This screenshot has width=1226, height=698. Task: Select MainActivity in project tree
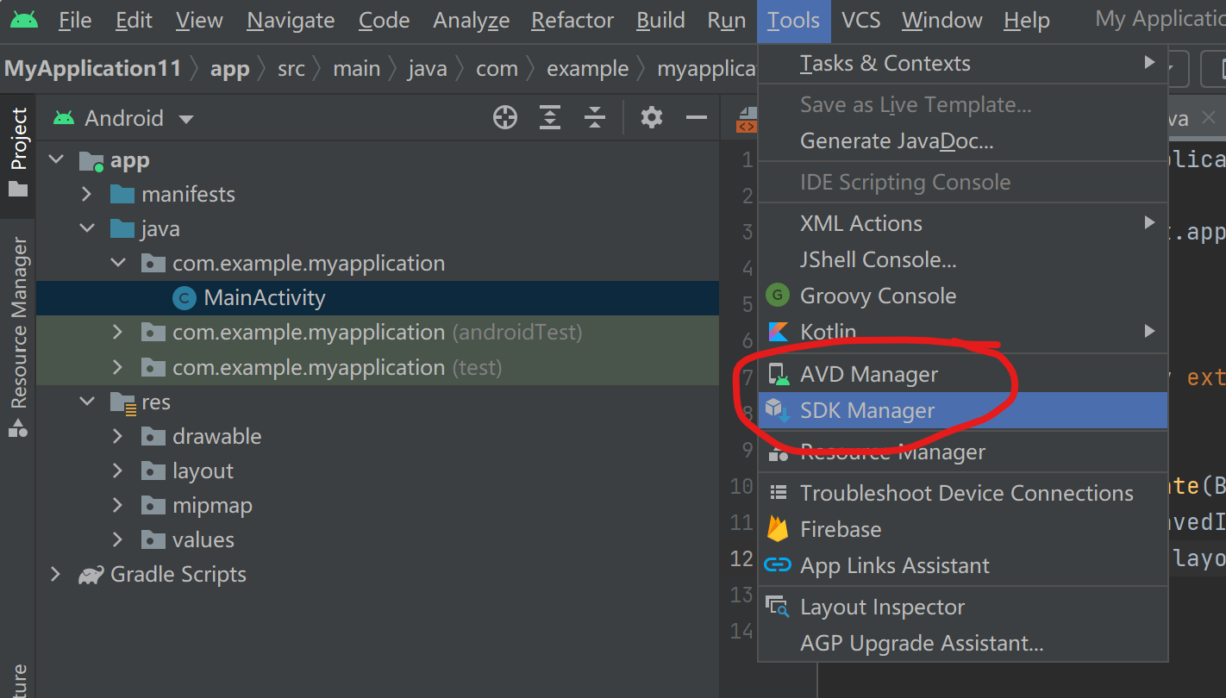pos(378,298)
